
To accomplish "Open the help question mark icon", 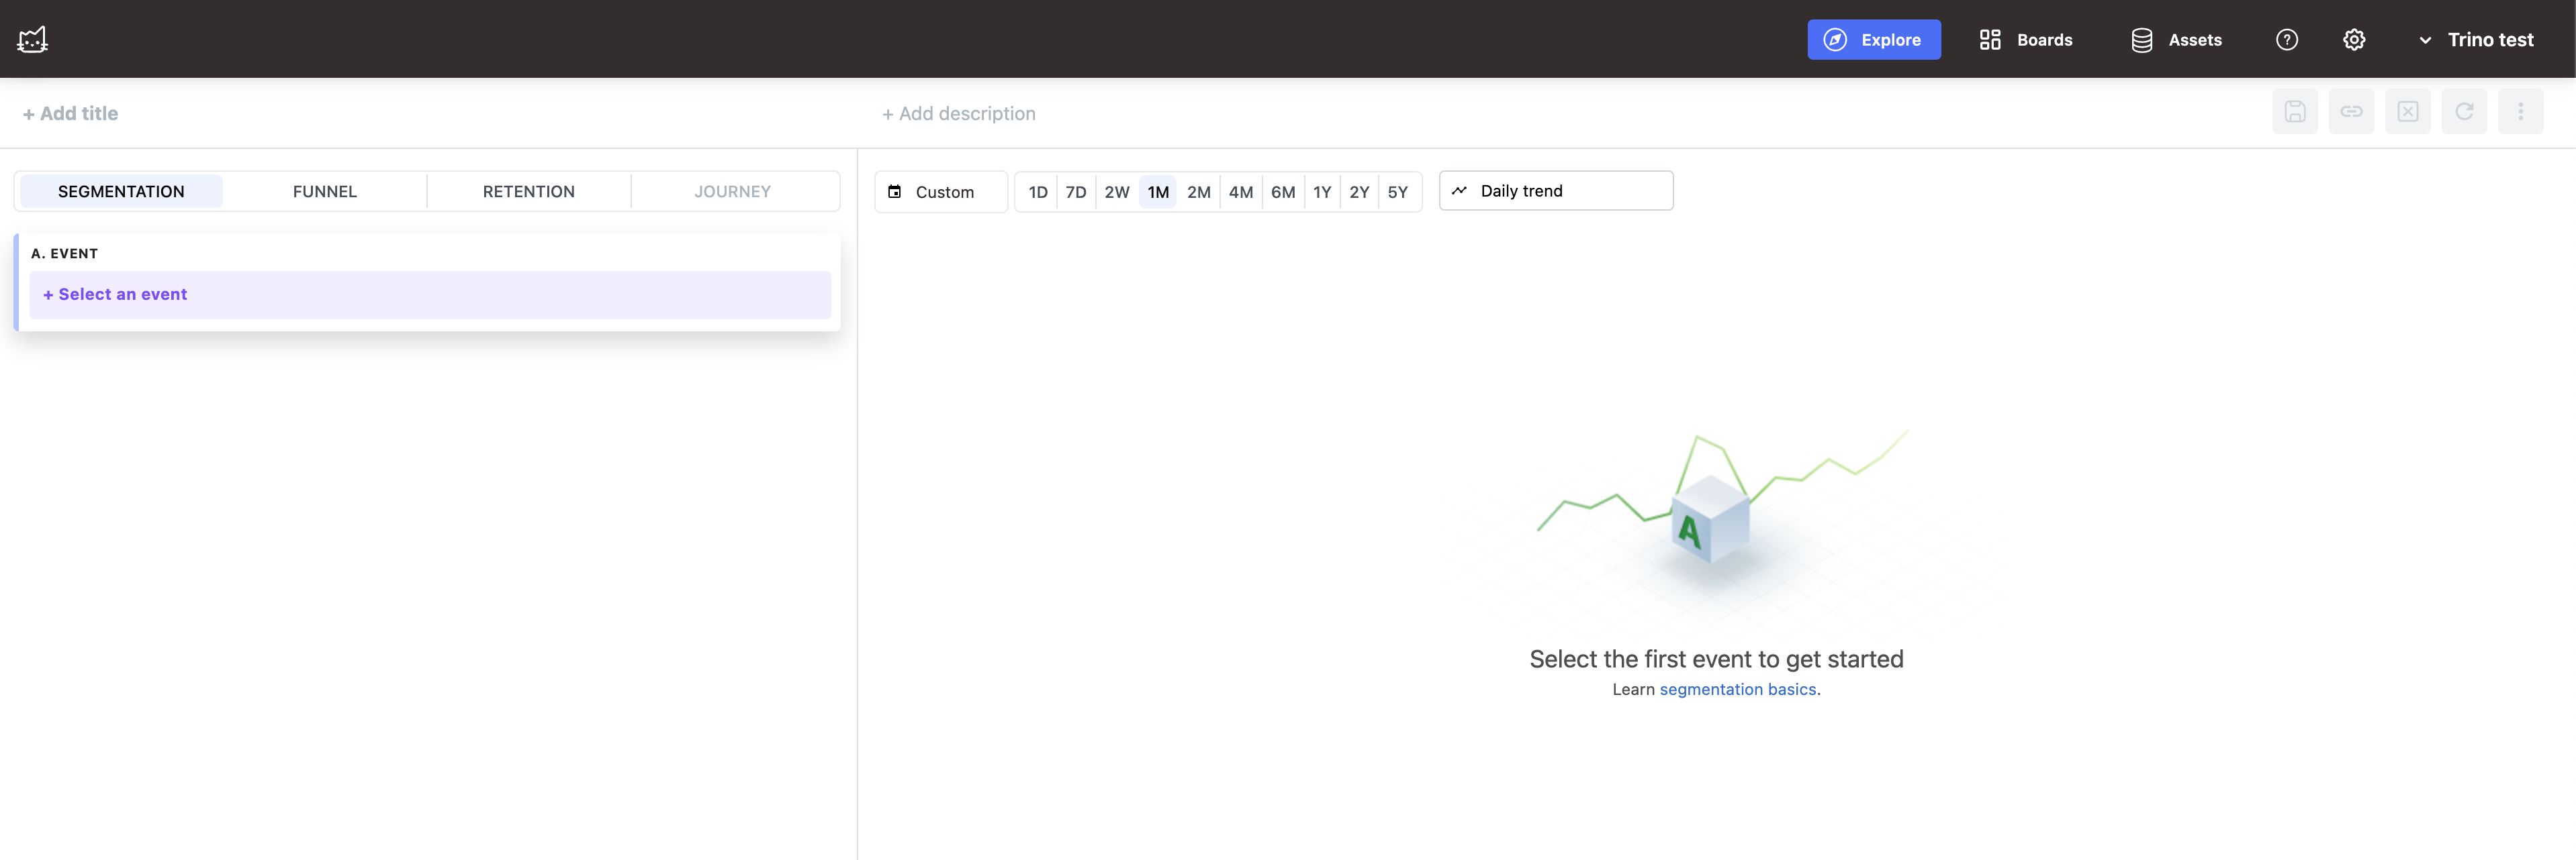I will pyautogui.click(x=2286, y=40).
